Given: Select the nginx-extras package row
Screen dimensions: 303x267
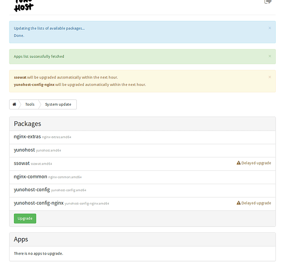Looking at the screenshot, I should (142, 137).
